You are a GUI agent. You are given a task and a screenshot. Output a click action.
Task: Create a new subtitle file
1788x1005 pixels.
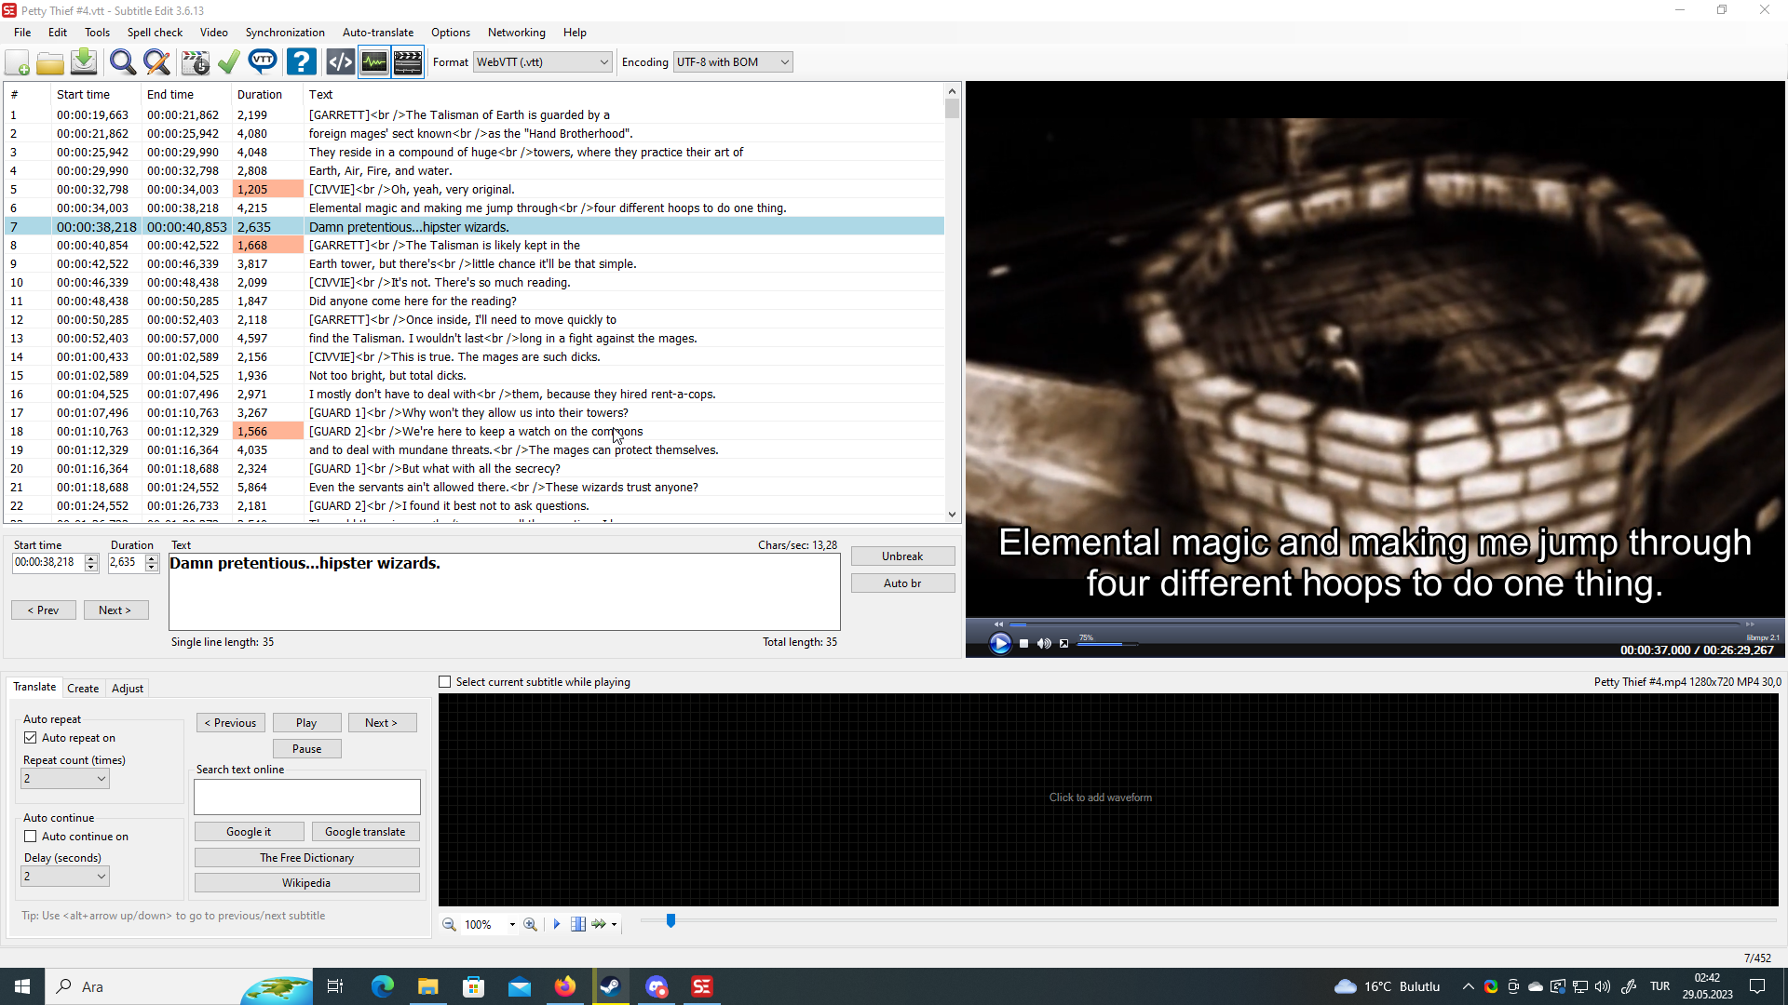17,61
